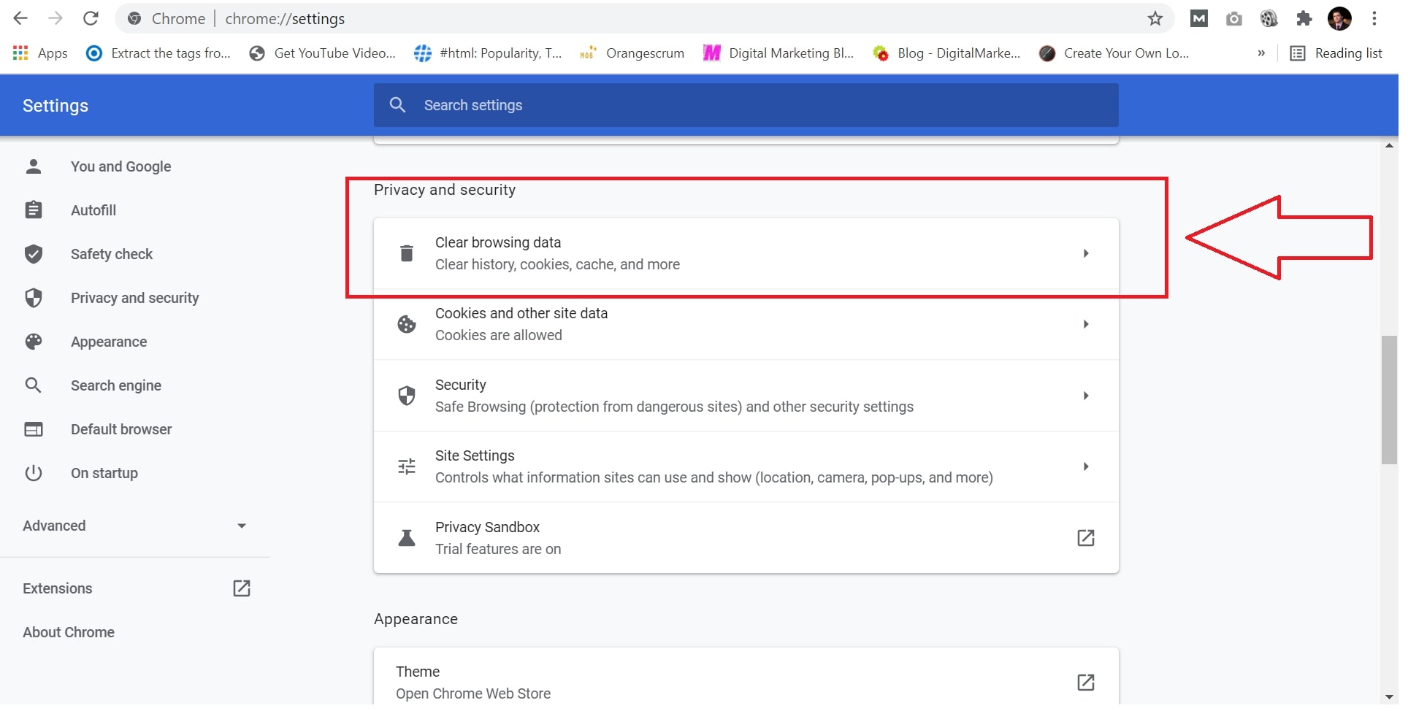This screenshot has height=711, width=1408.
Task: Select the Autofill icon in sidebar
Action: [x=34, y=210]
